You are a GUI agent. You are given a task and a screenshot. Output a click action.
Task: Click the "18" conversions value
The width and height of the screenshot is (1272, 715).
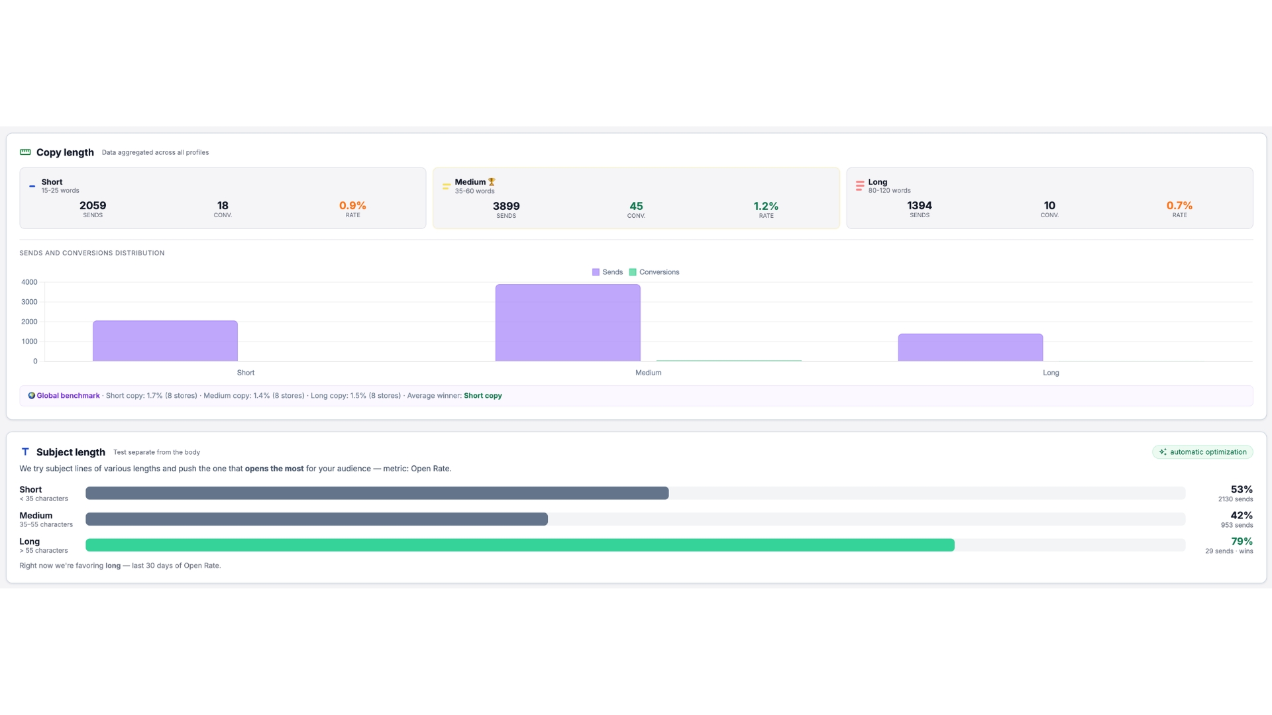pos(223,206)
